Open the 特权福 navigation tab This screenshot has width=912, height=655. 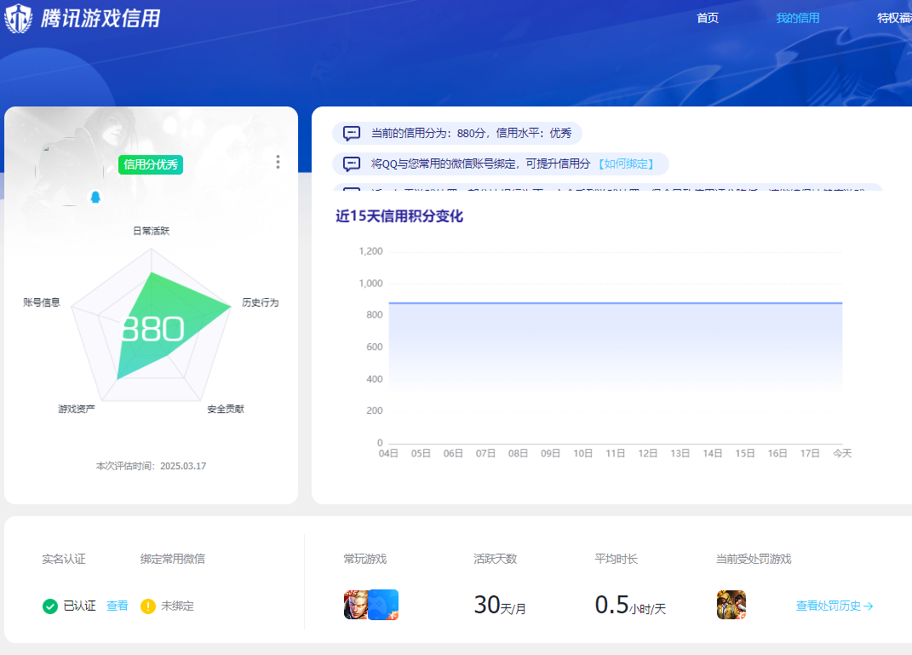coord(895,18)
